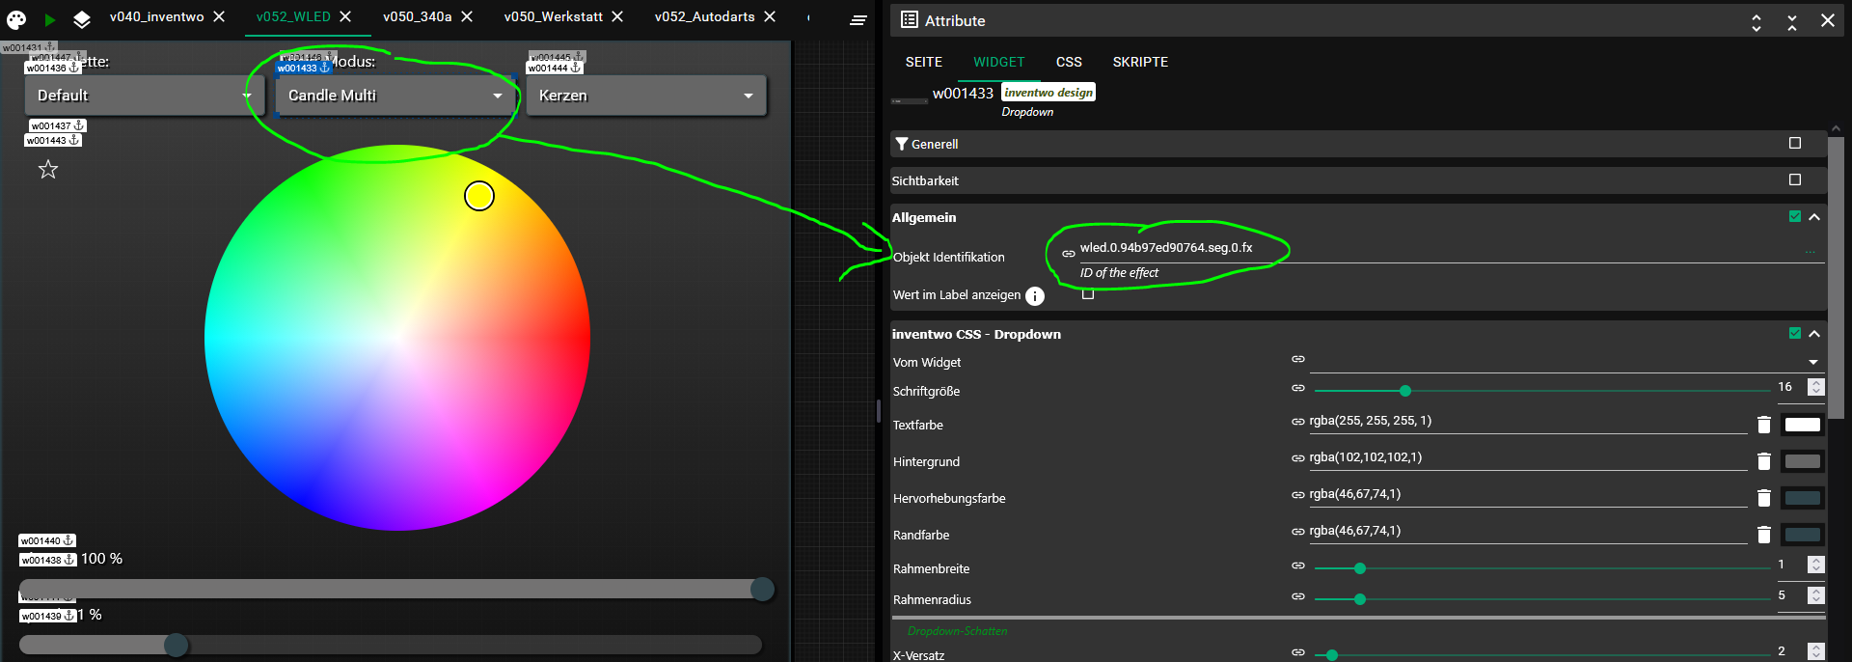Click the info icon beside Wert im Label anzeigen

tap(1035, 296)
